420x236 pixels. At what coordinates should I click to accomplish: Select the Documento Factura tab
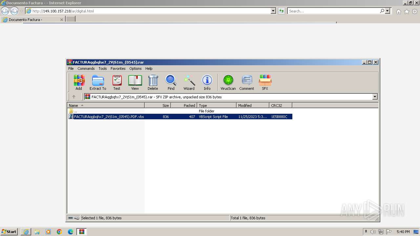(33, 20)
